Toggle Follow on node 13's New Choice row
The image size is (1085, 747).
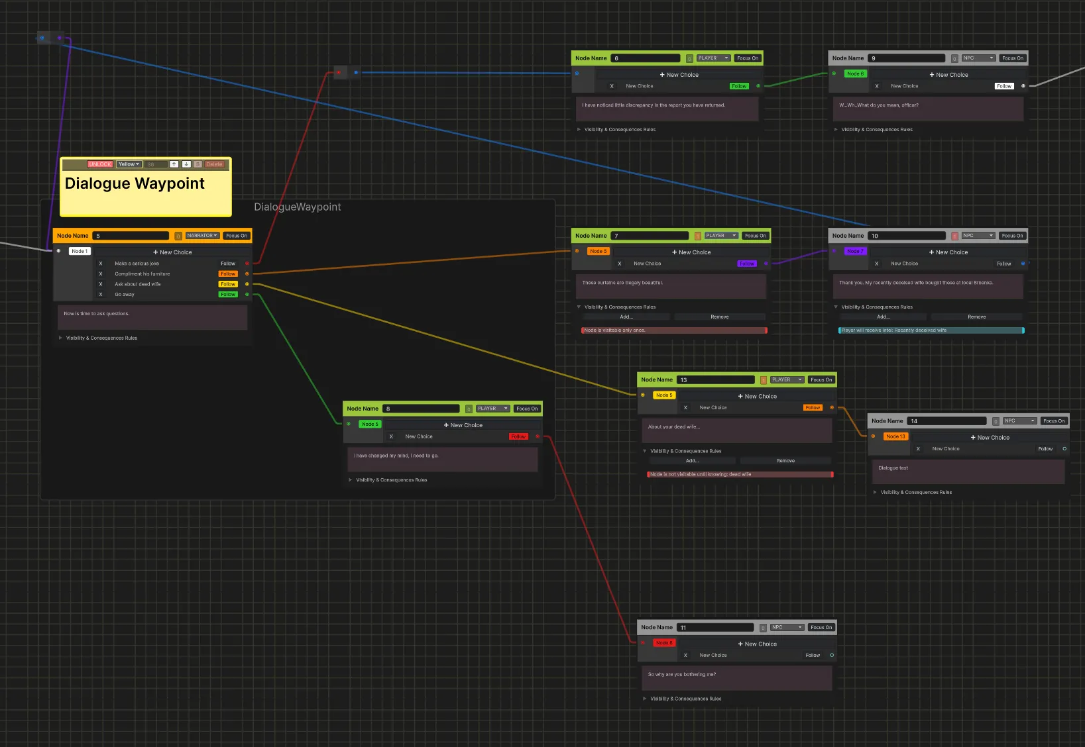coord(813,407)
